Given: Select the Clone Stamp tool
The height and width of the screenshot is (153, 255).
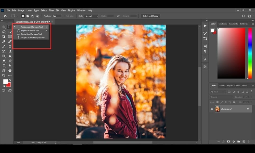Looking at the screenshot, I should click(x=10, y=46).
